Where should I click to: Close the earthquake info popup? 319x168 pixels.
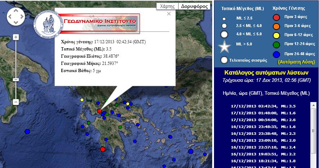(169, 14)
